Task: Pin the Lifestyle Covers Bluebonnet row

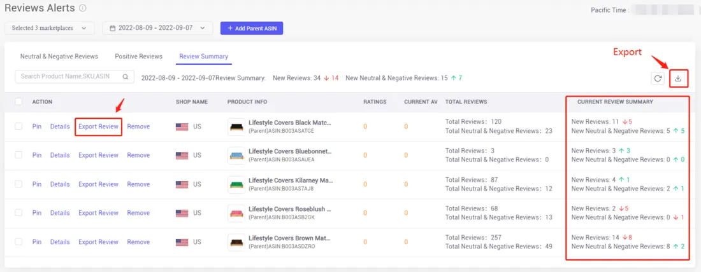Action: pyautogui.click(x=37, y=155)
